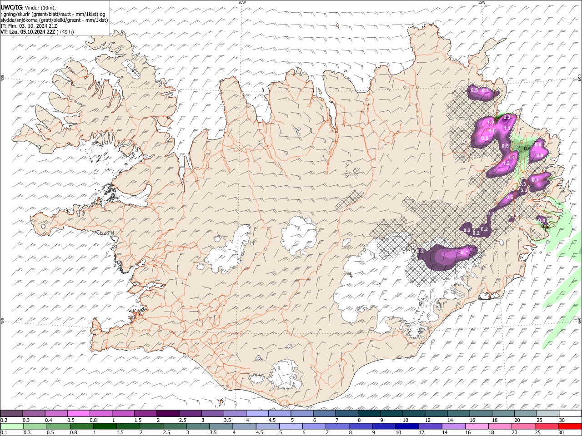Viewport: 582px width, 436px height.
Task: Click the 'slydda/snjókoma' legend description line
Action: click(55, 20)
